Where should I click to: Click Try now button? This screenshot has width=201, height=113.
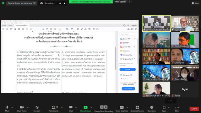click(128, 69)
